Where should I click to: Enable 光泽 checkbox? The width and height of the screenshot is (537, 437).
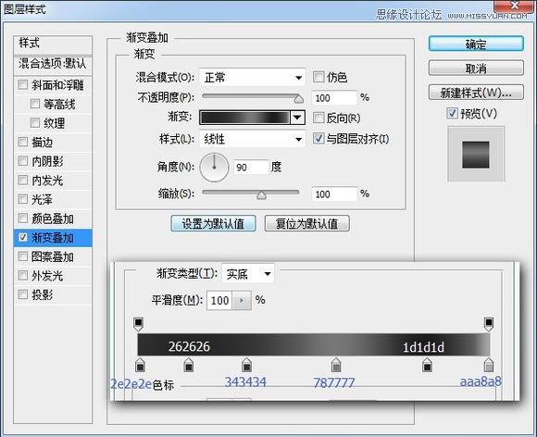click(x=23, y=199)
